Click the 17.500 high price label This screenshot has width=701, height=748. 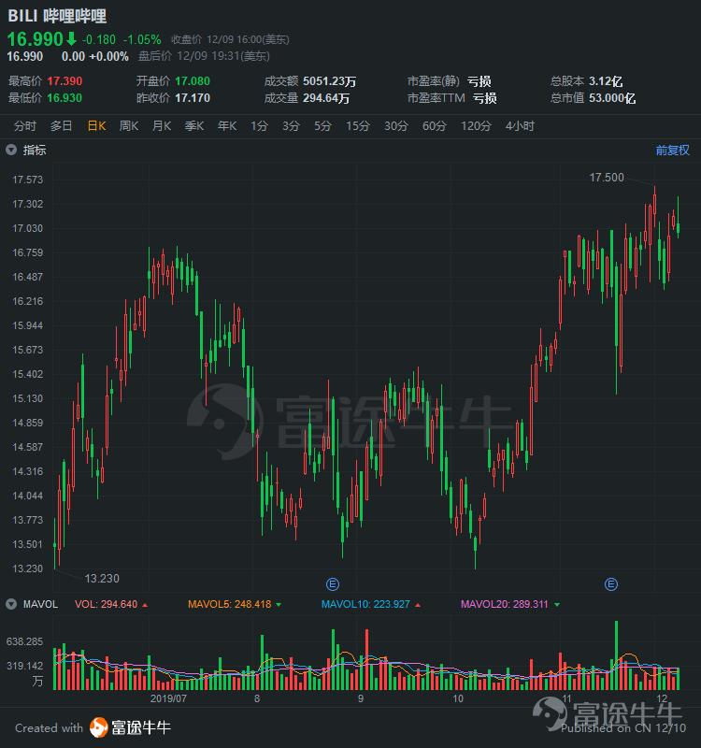click(607, 177)
